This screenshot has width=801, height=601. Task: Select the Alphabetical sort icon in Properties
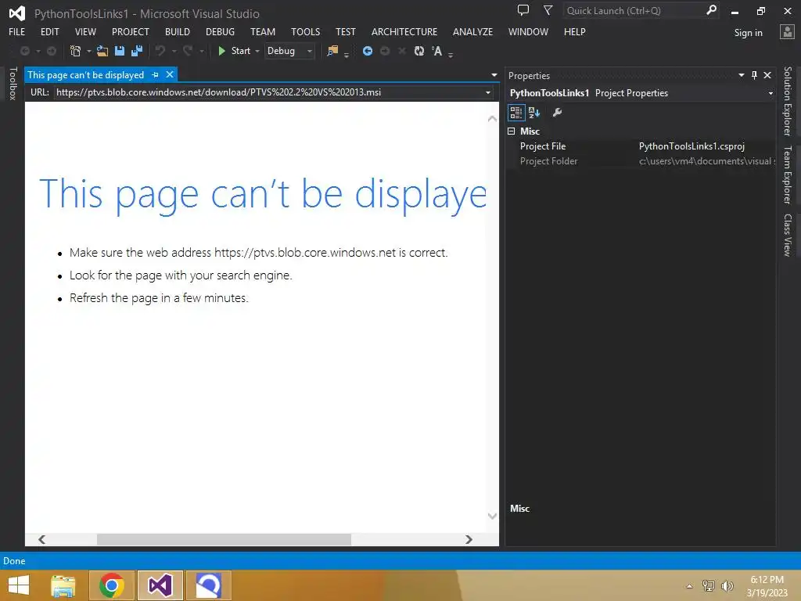[x=534, y=113]
